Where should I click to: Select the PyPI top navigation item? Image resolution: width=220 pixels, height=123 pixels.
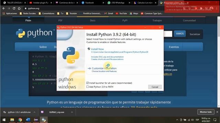coord(125,20)
